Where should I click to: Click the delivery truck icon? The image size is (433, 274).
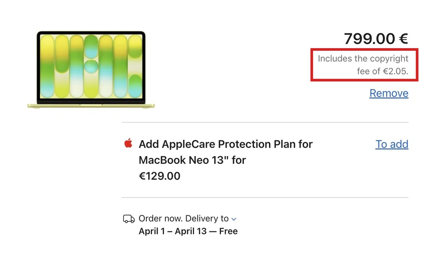[129, 219]
